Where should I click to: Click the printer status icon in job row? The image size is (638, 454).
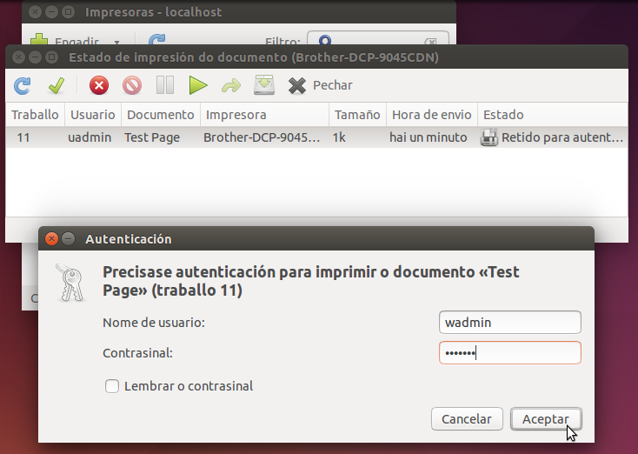pos(489,137)
